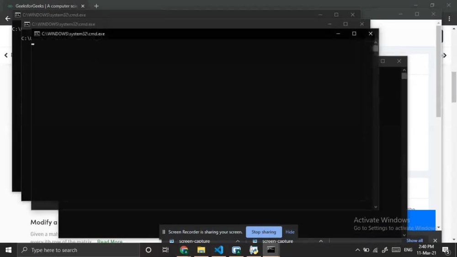The width and height of the screenshot is (457, 257).
Task: Open the Windows Start menu
Action: point(8,250)
